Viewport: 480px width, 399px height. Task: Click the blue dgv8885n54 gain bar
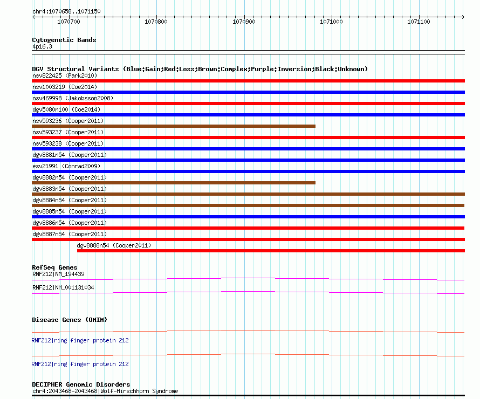pyautogui.click(x=248, y=217)
